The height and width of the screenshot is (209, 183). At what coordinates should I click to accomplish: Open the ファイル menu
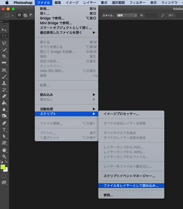coord(43,3)
